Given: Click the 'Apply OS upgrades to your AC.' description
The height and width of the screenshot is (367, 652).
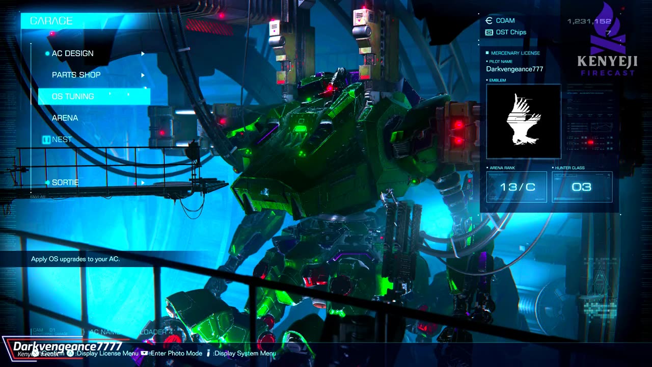Looking at the screenshot, I should [x=75, y=259].
